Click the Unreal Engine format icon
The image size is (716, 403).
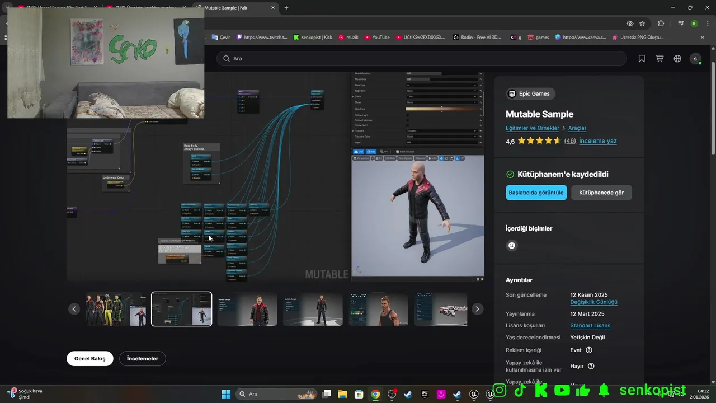pyautogui.click(x=511, y=245)
